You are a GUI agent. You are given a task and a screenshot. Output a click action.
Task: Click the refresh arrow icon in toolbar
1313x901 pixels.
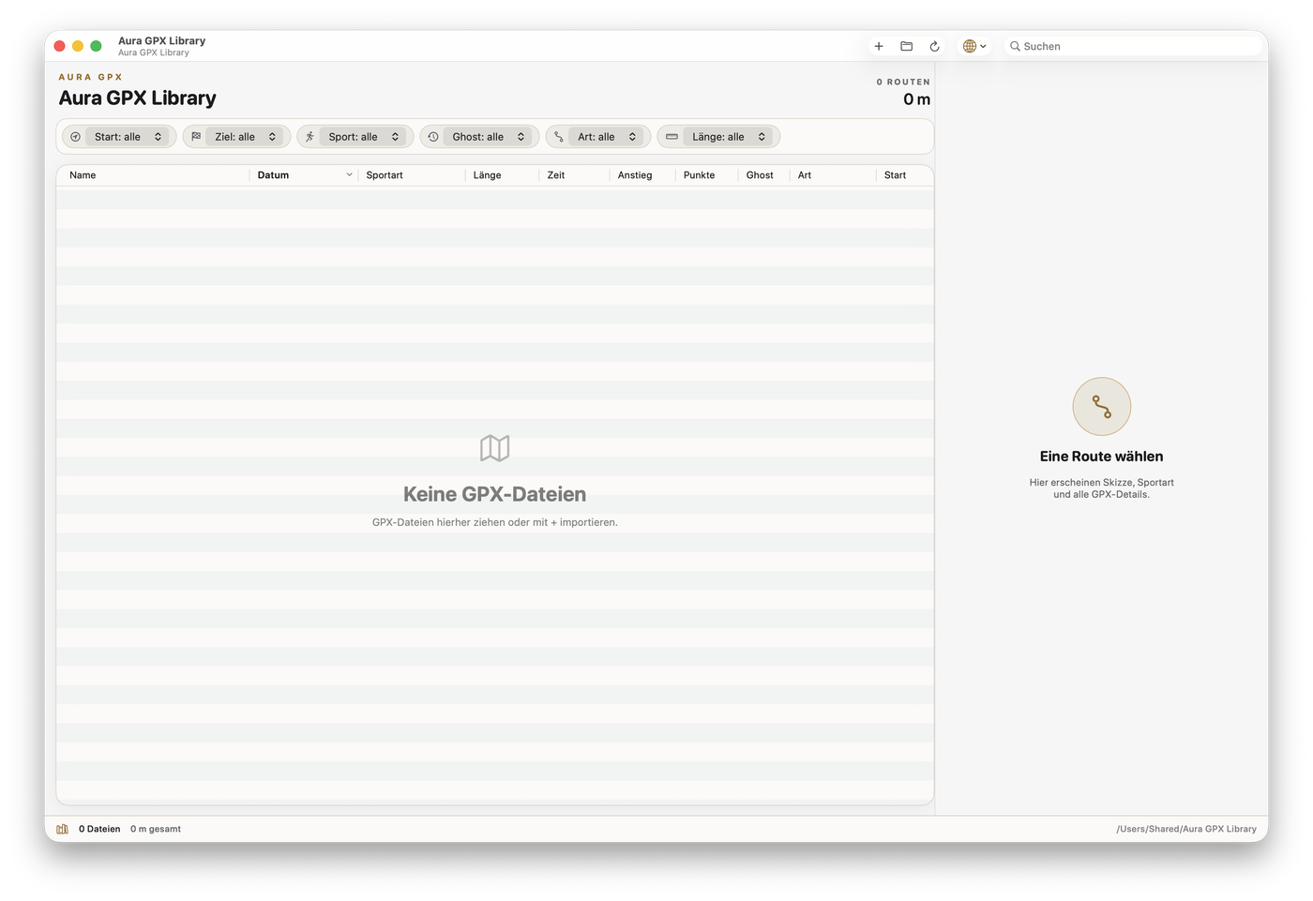coord(934,46)
